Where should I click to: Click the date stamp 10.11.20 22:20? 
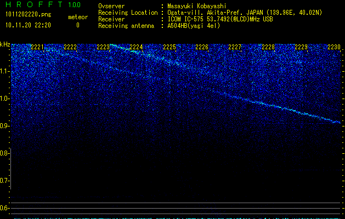[28, 25]
